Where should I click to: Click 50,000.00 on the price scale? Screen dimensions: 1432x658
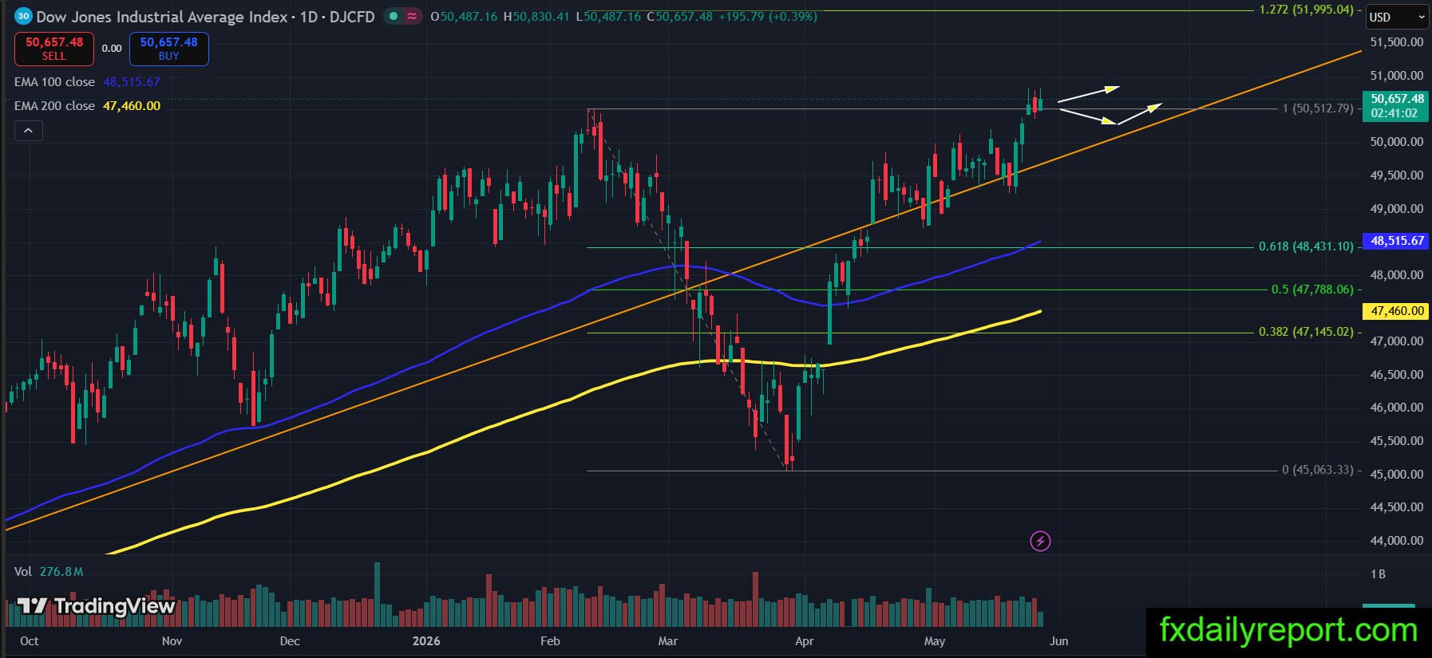(x=1397, y=142)
